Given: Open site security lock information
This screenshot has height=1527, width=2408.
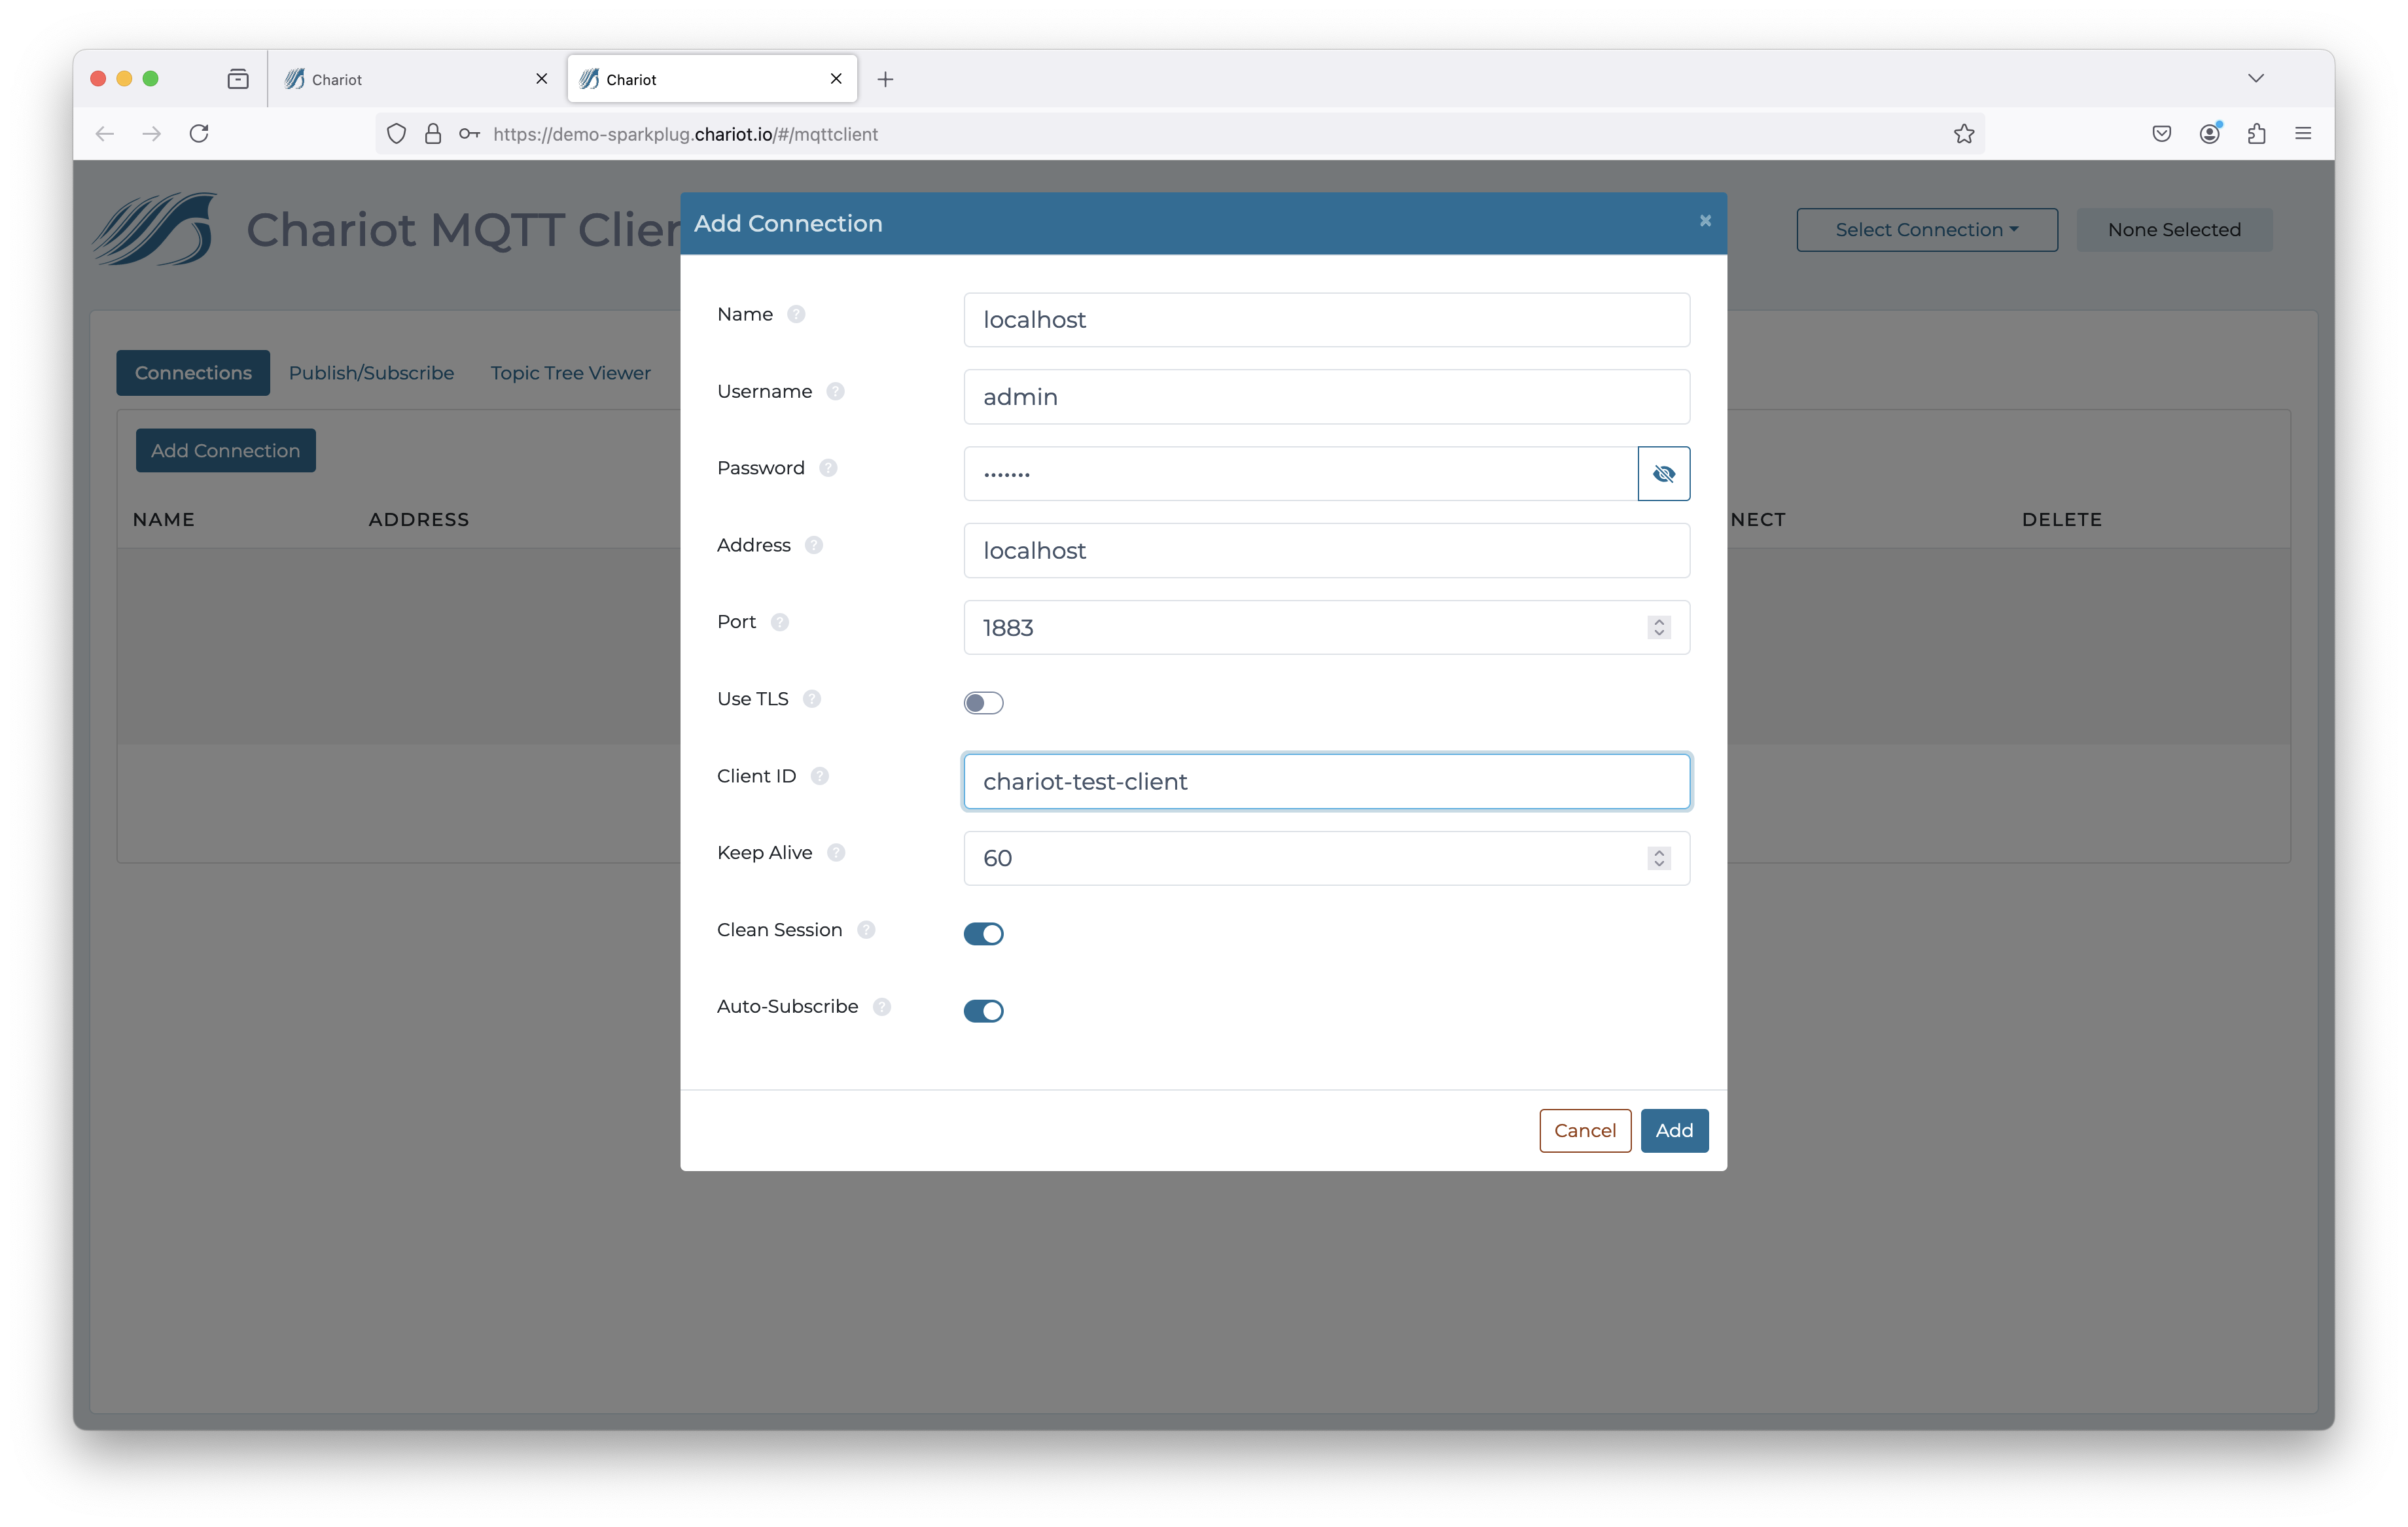Looking at the screenshot, I should tap(433, 133).
